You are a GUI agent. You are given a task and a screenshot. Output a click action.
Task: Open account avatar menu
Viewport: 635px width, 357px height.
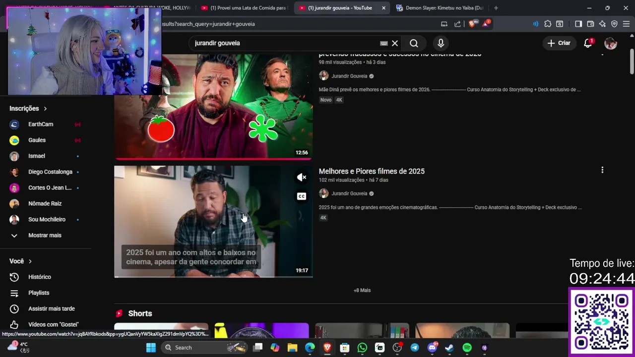pyautogui.click(x=611, y=43)
